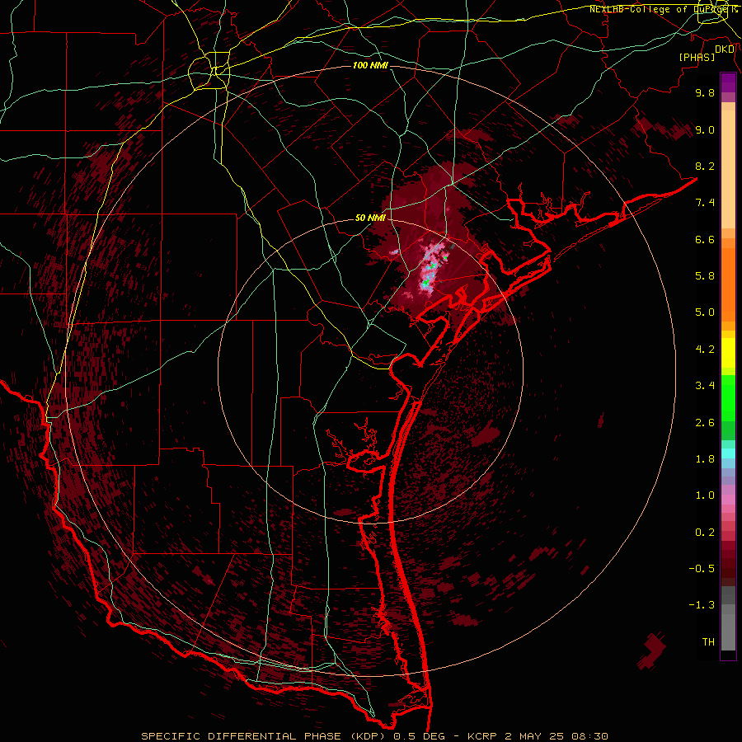742x742 pixels.
Task: Click the 8.2 legend value
Action: click(x=705, y=166)
